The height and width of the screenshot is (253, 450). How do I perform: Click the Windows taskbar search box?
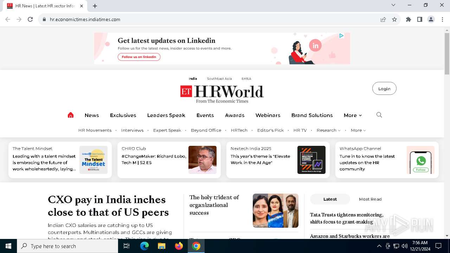point(67,246)
